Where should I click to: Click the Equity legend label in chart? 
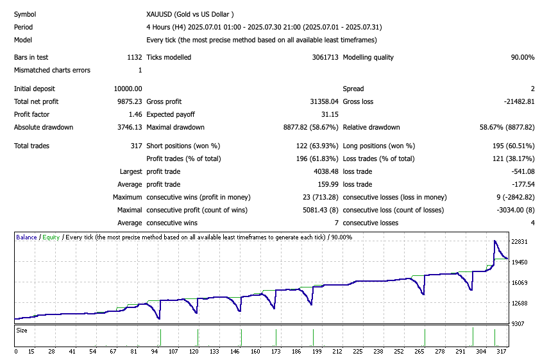51,237
